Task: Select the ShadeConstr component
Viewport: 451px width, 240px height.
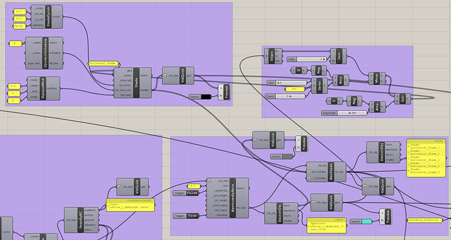Action: pyautogui.click(x=48, y=16)
